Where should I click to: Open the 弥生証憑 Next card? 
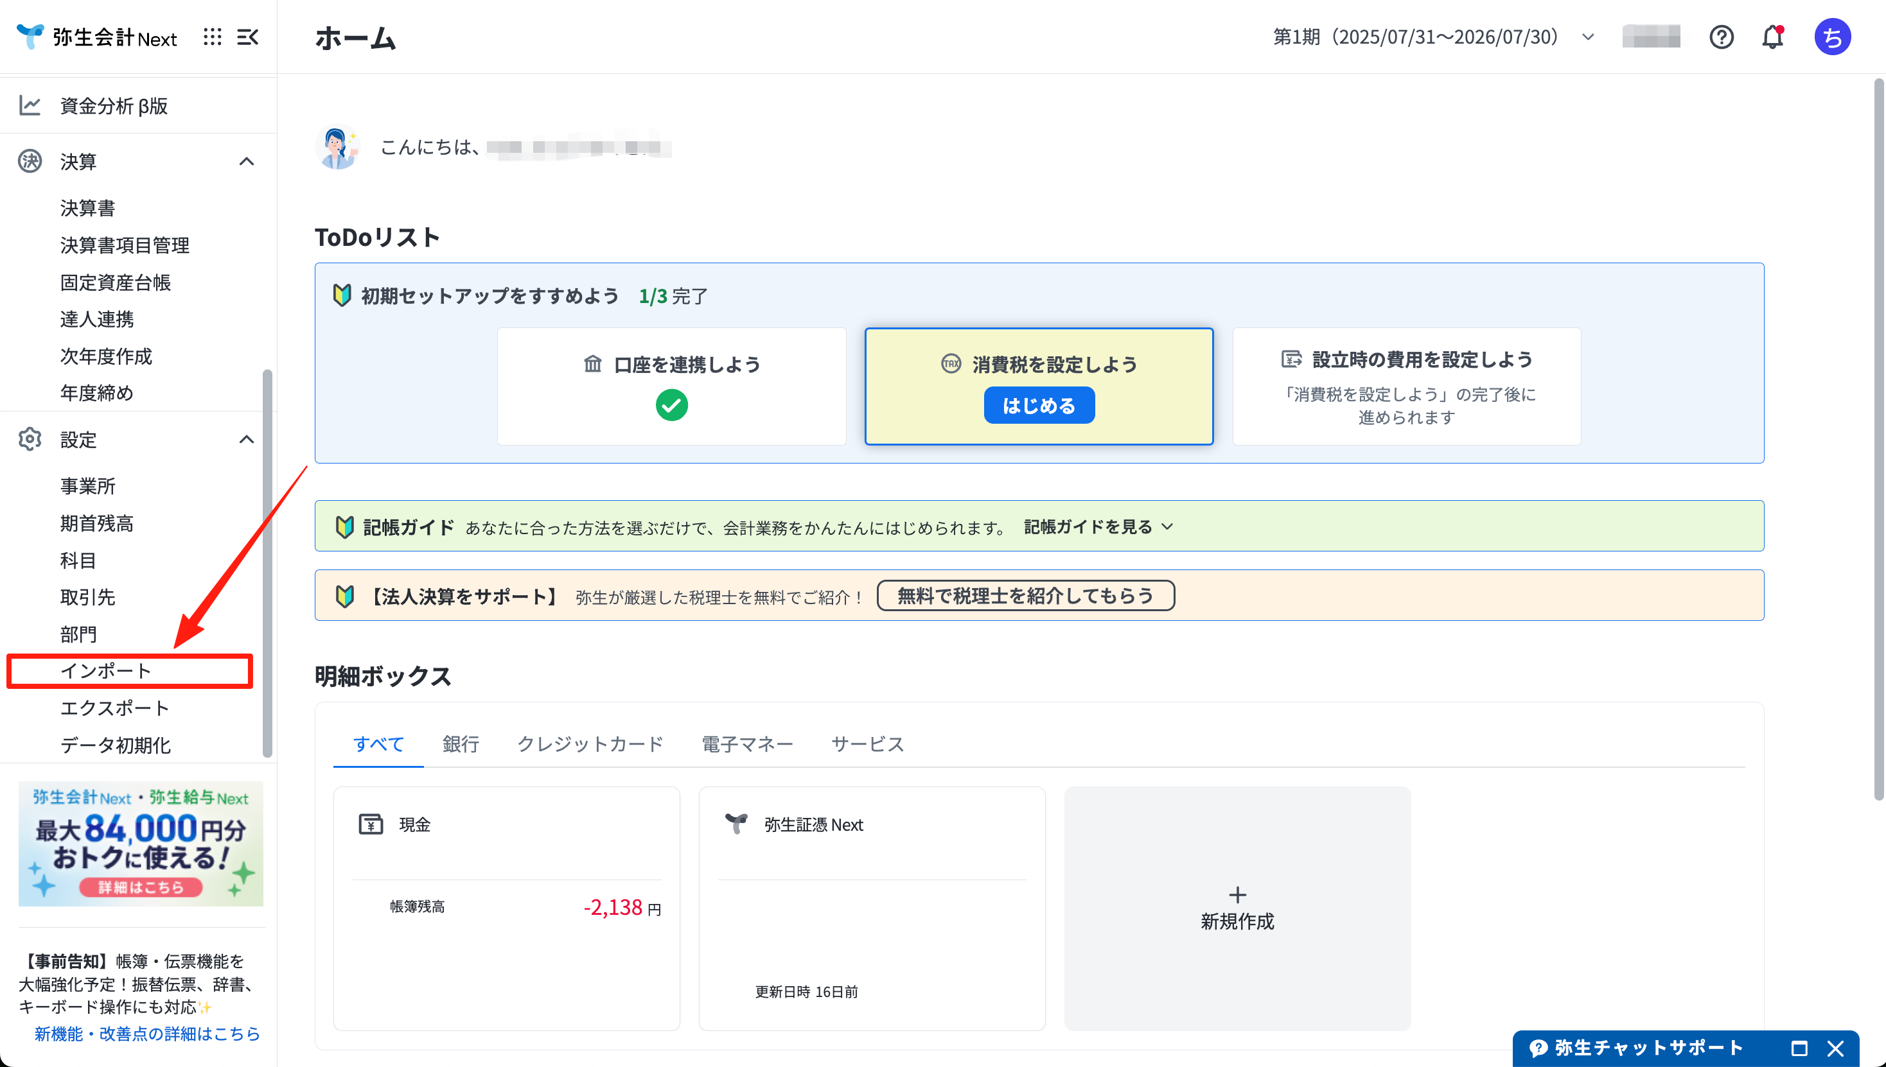(x=872, y=908)
